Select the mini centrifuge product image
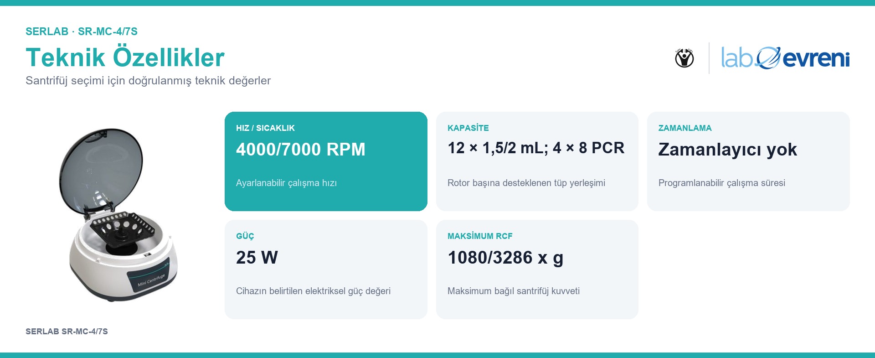The height and width of the screenshot is (358, 875). pos(118,215)
